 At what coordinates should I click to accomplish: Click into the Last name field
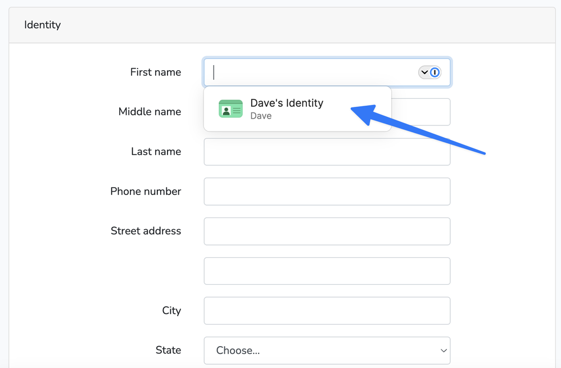pos(327,152)
